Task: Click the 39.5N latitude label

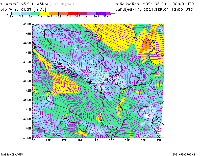Action: click(x=27, y=138)
